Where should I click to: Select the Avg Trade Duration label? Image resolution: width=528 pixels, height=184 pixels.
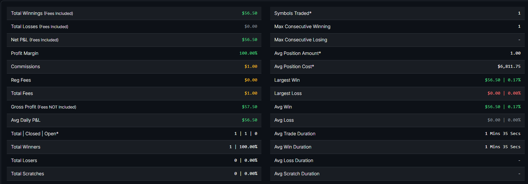coord(295,134)
